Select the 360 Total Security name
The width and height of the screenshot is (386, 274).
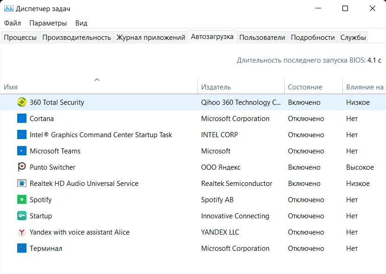(57, 102)
